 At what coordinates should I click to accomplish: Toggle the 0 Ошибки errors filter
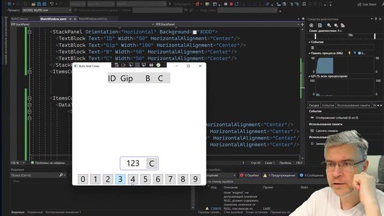250,175
